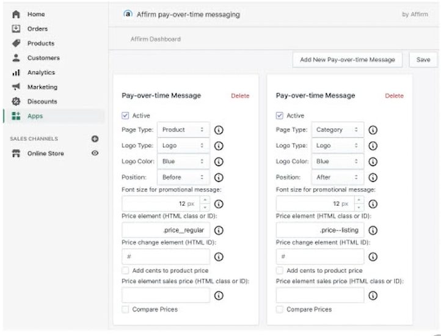Go to Discounts in the sidebar
The height and width of the screenshot is (336, 441).
(42, 101)
